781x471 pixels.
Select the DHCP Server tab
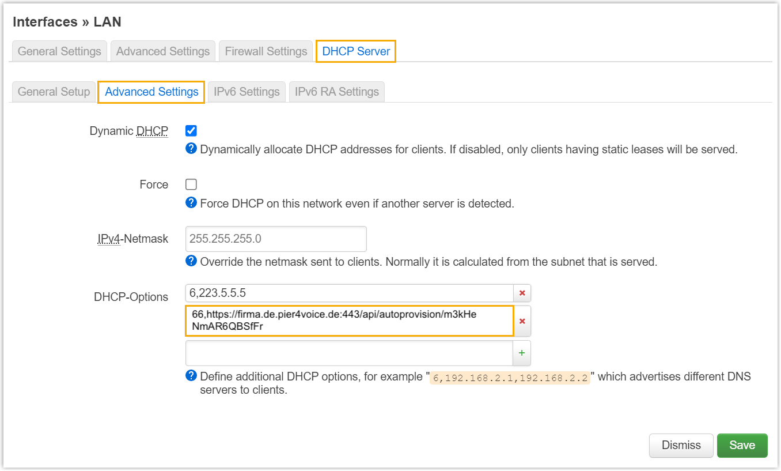(356, 51)
